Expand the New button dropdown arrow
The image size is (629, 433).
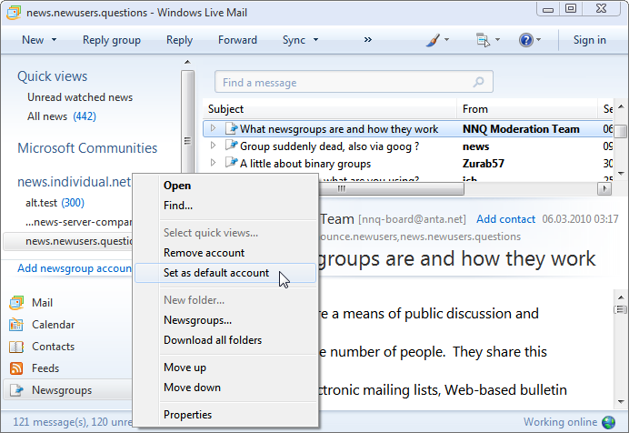point(54,40)
